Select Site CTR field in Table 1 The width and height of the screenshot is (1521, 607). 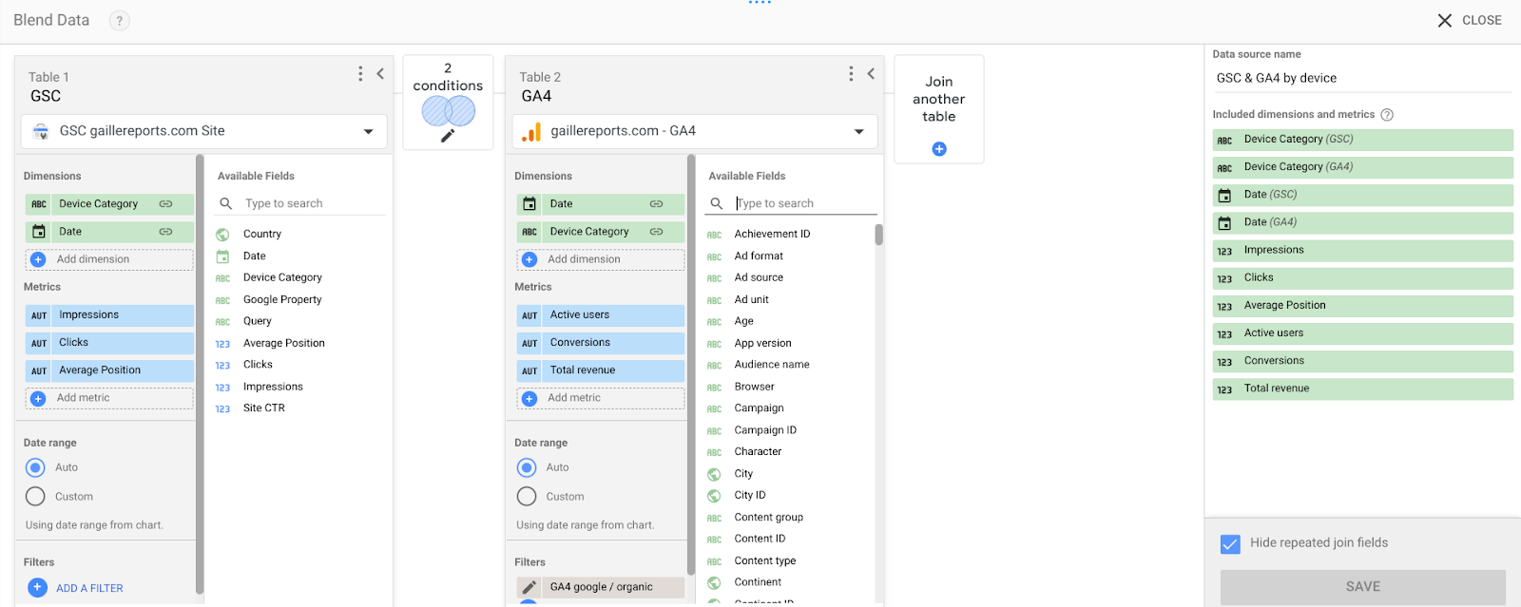coord(263,408)
